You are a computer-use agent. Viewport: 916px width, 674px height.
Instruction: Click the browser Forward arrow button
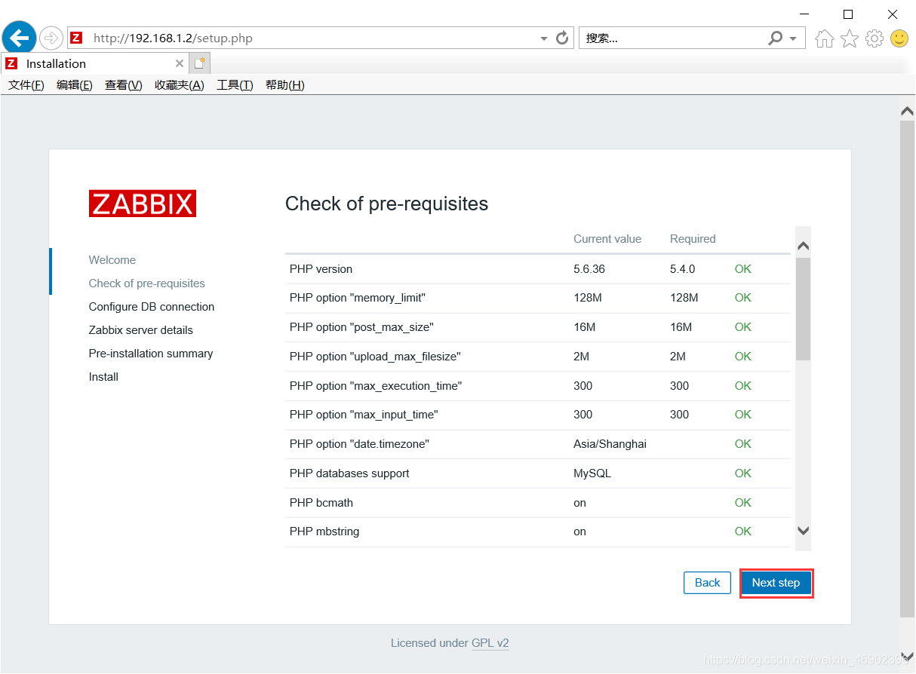tap(51, 38)
